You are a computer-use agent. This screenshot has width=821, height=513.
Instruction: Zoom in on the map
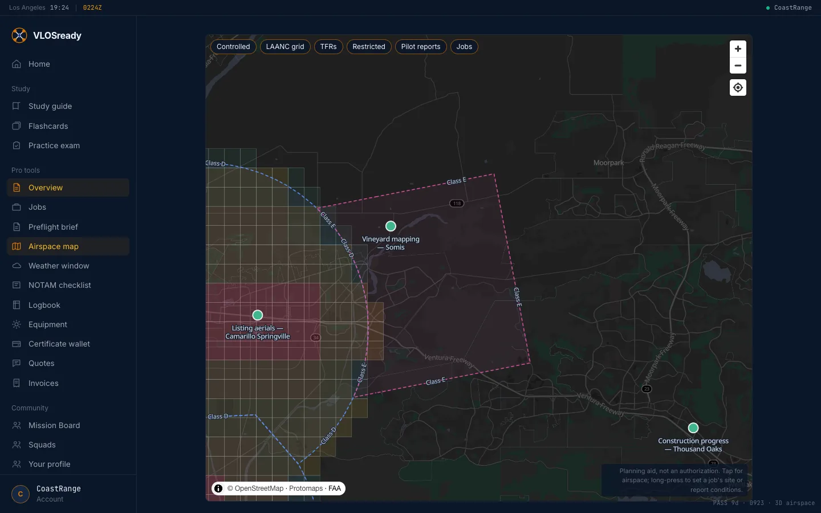pos(738,49)
